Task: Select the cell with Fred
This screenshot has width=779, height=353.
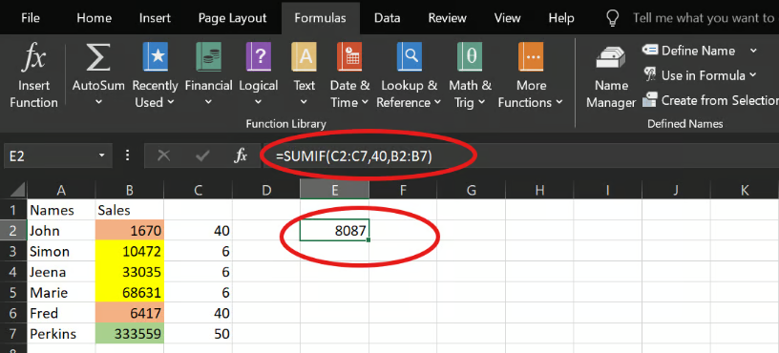Action: (61, 313)
